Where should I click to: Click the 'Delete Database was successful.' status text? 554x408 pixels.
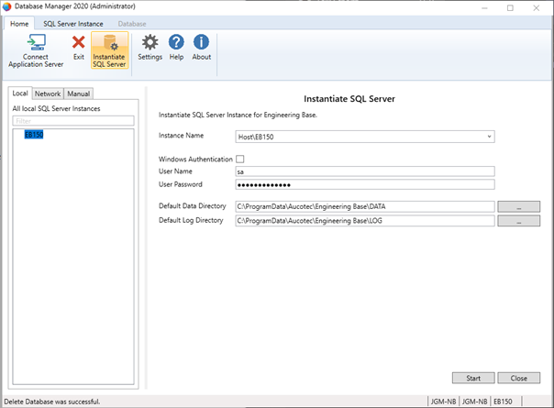click(x=52, y=402)
